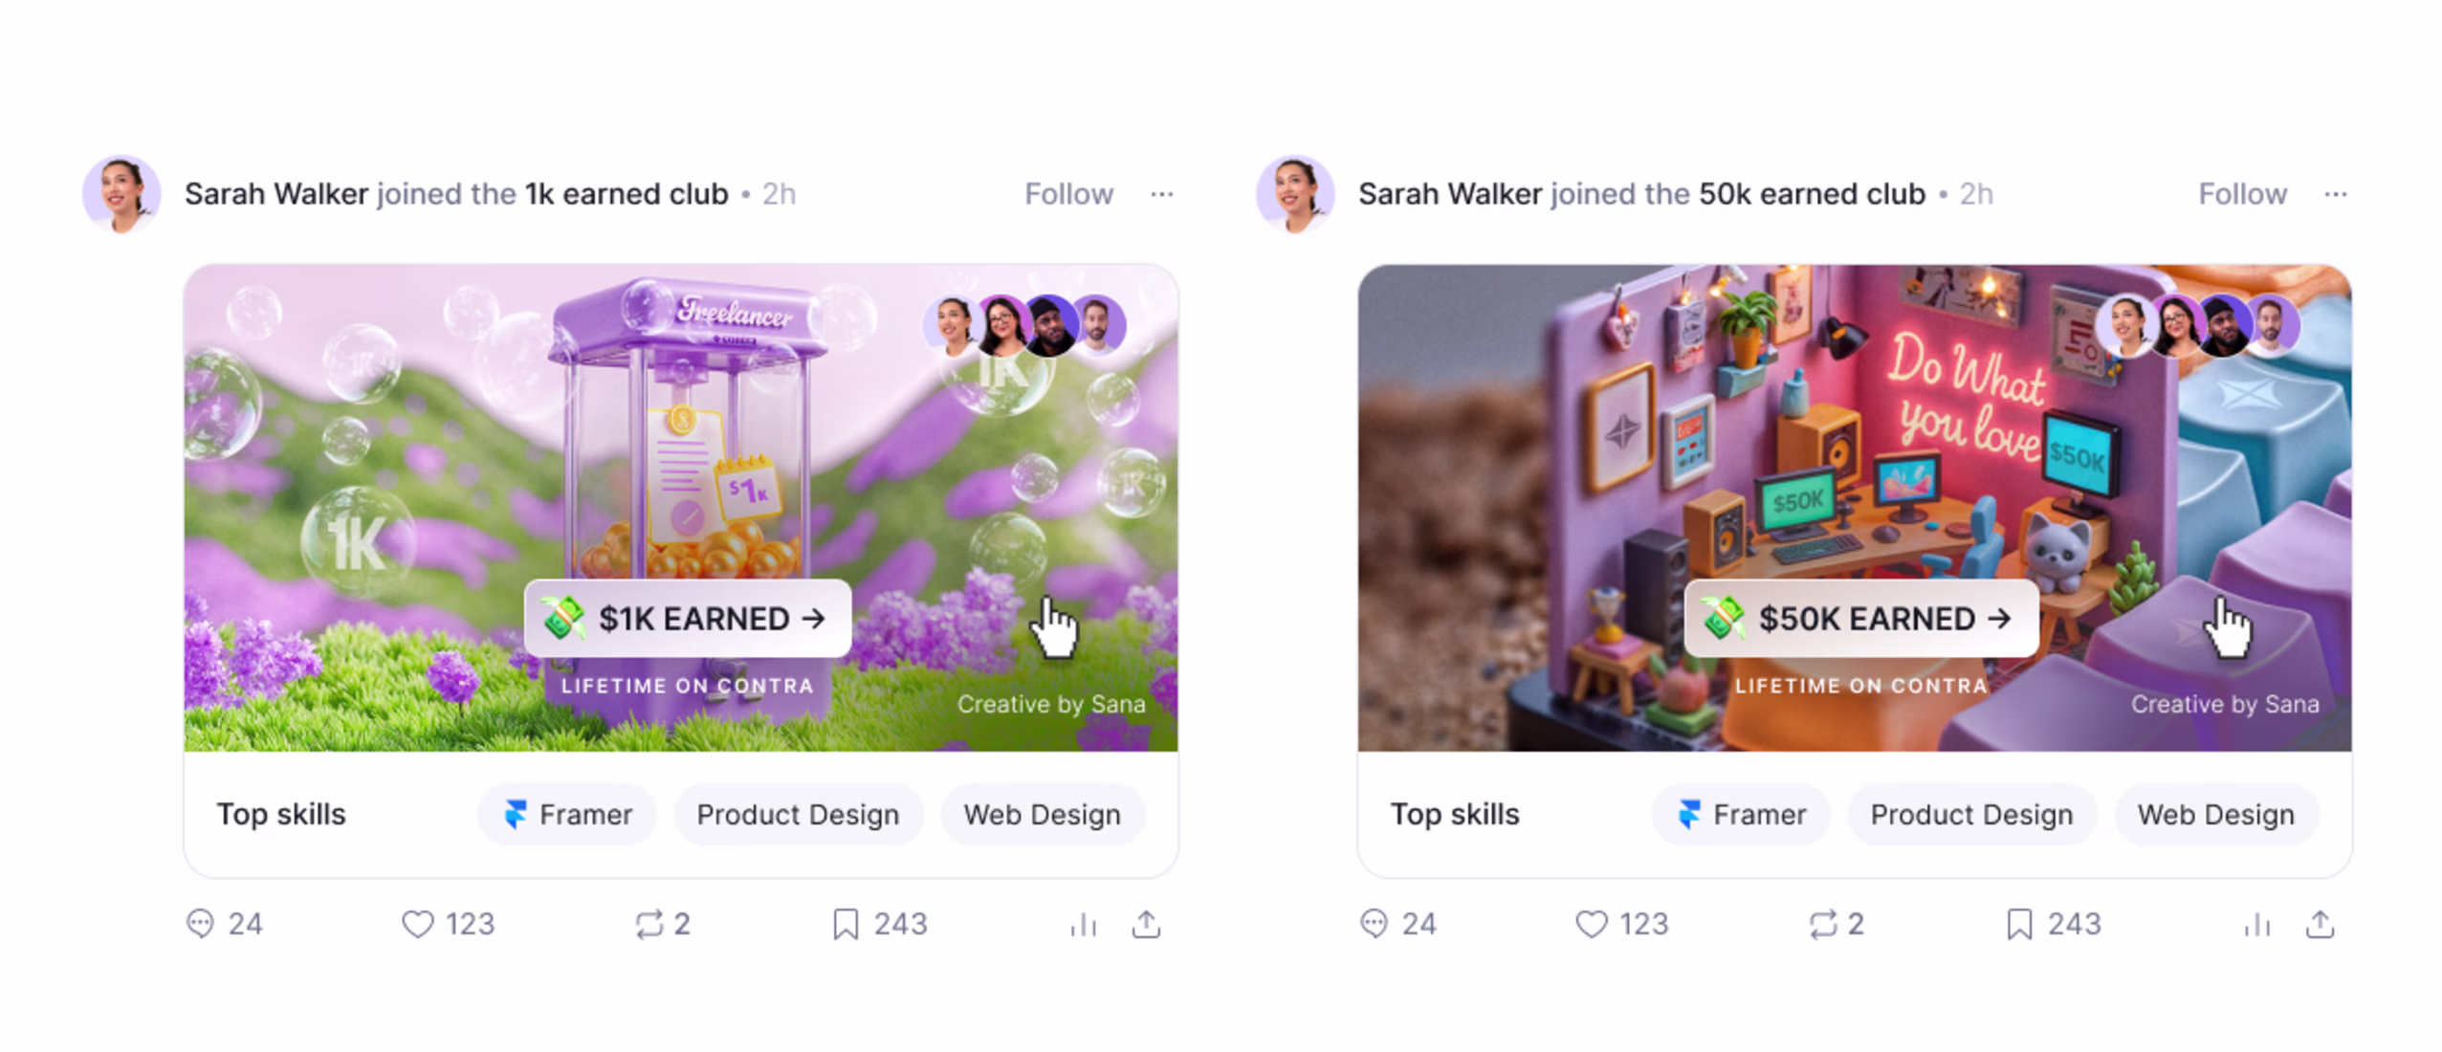Viewport: 2442px width, 1052px height.
Task: Select Product Design tag on 50k post
Action: pyautogui.click(x=1971, y=814)
